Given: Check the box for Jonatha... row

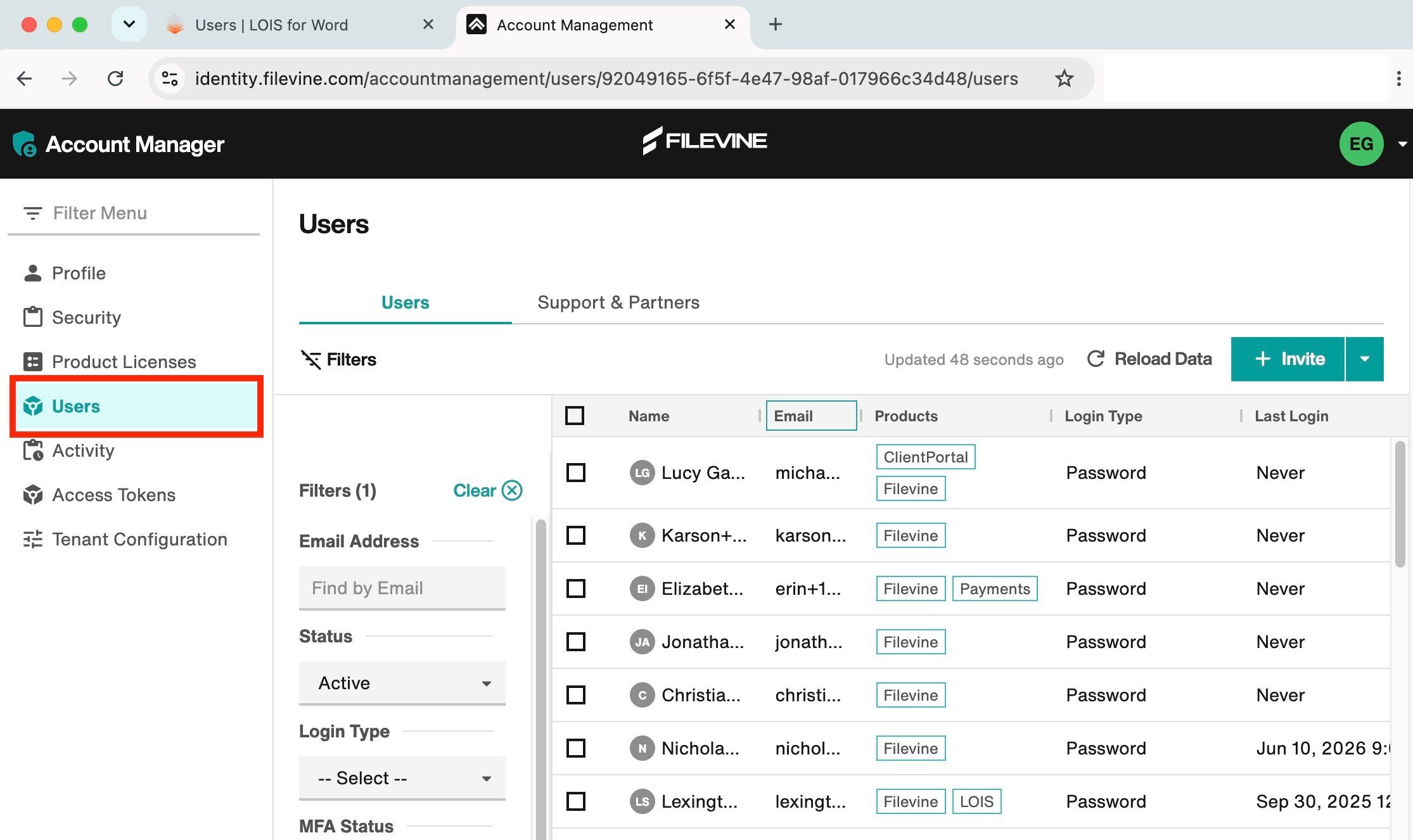Looking at the screenshot, I should coord(575,642).
